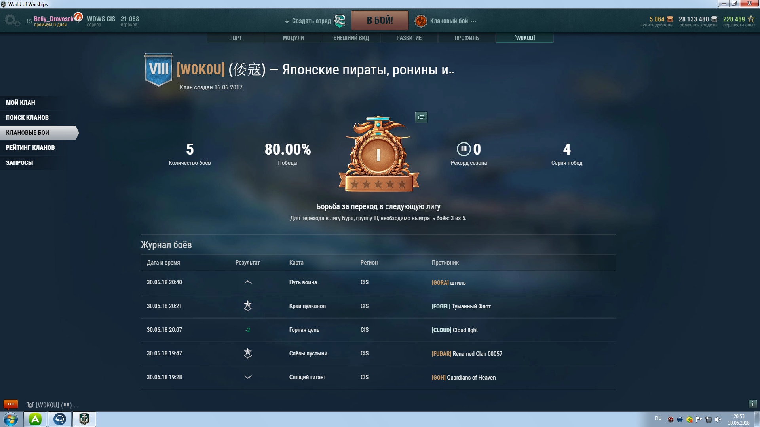
Task: Click the doubloons coin icon
Action: [x=670, y=19]
